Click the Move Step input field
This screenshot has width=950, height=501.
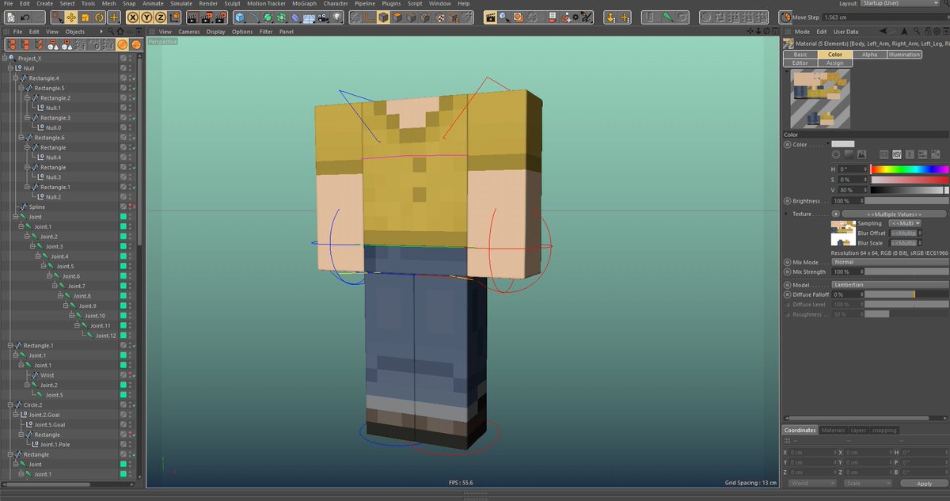coord(884,17)
